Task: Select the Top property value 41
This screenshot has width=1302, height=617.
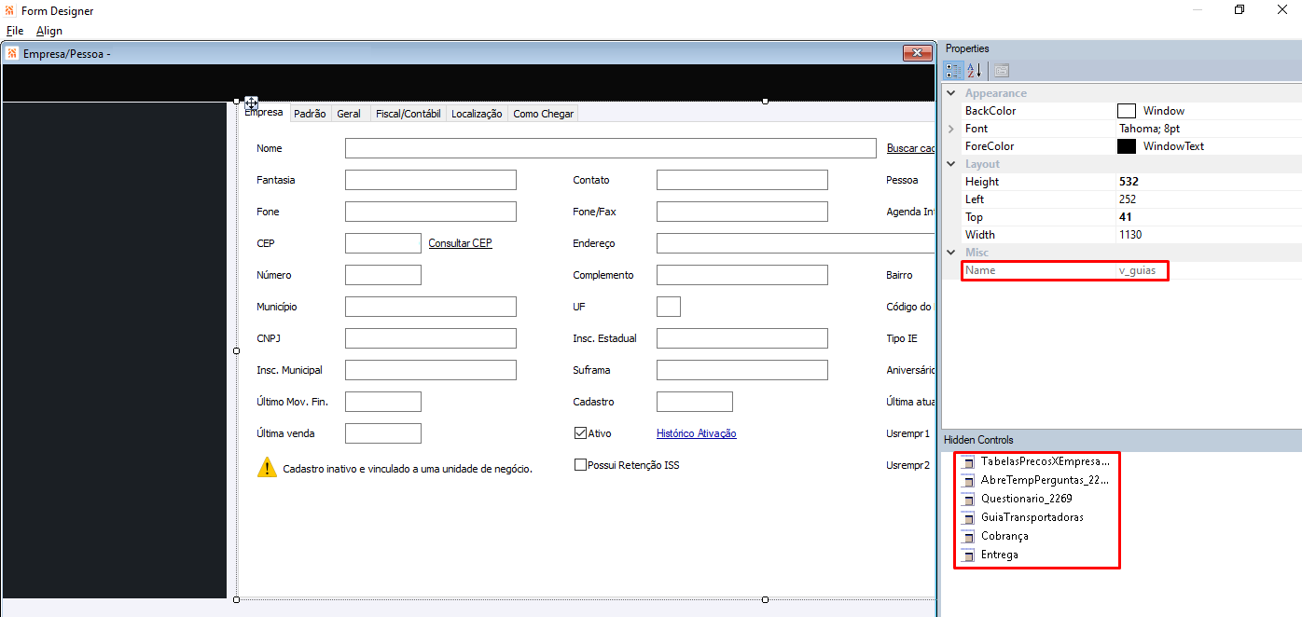Action: [1126, 217]
